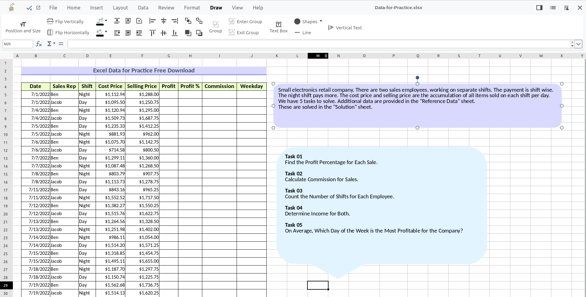Click the send backward one step icon
Image resolution: width=586 pixels, height=297 pixels.
pos(199,21)
